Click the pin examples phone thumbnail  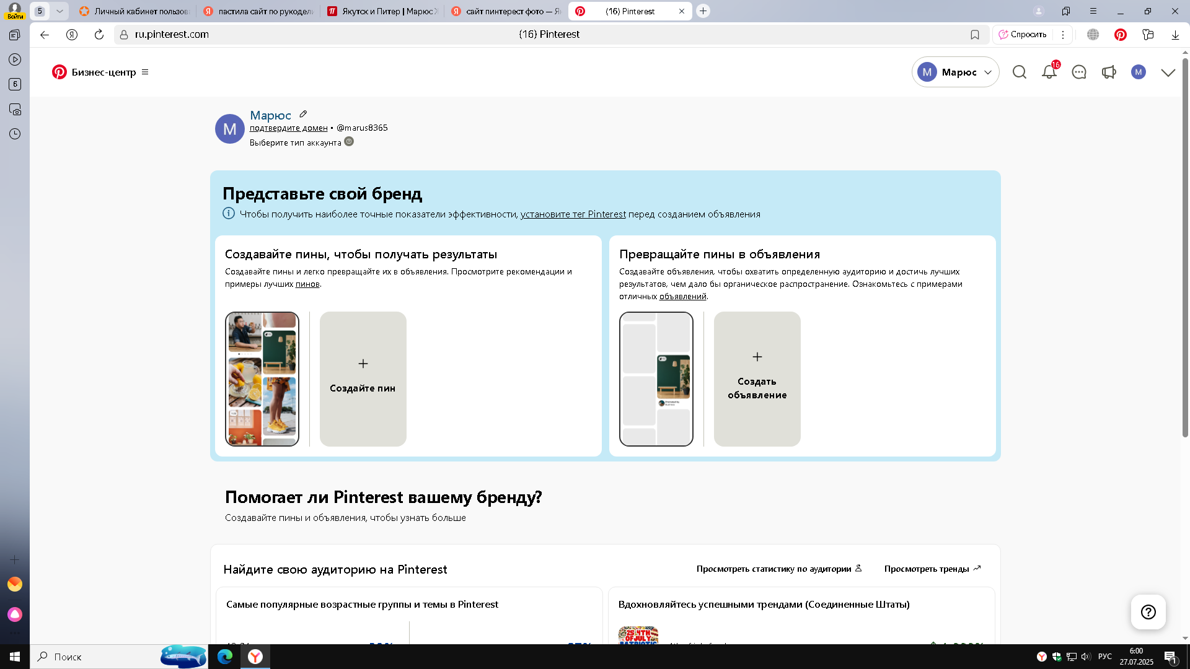coord(262,378)
